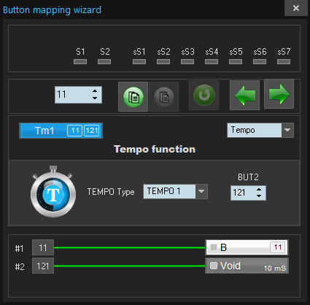Toggle the sS7 indicator

(x=284, y=62)
